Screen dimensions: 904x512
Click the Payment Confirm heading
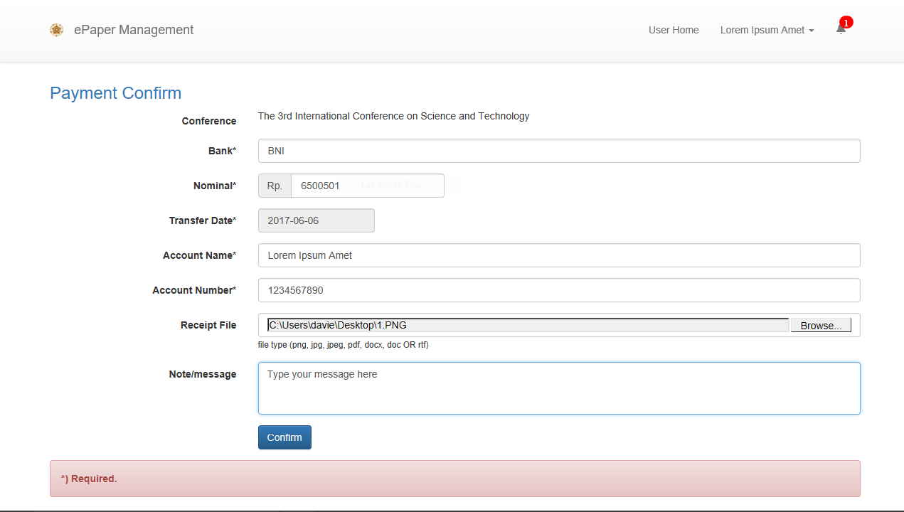click(x=115, y=93)
